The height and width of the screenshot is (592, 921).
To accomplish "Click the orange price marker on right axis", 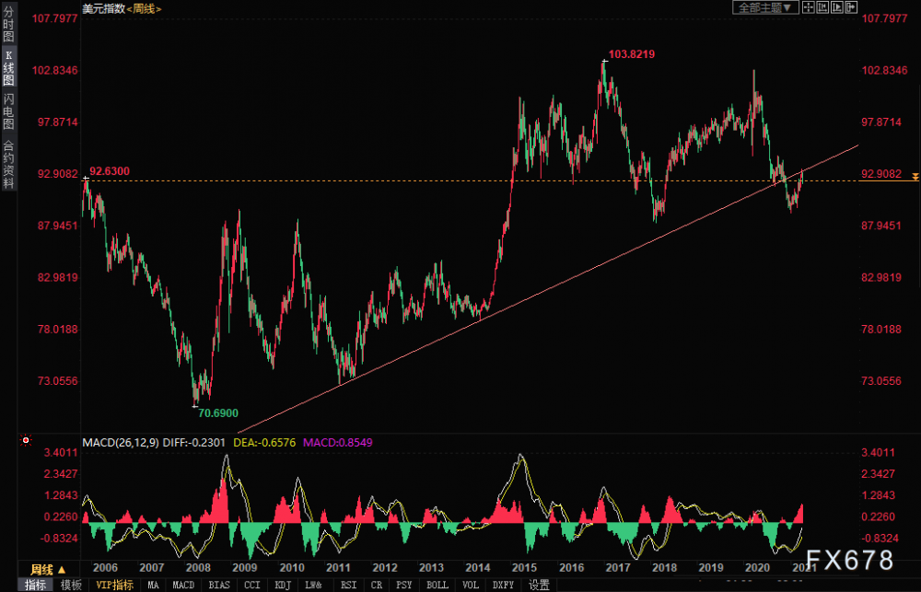I will 915,176.
